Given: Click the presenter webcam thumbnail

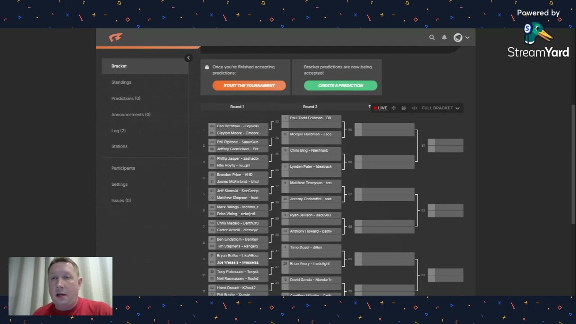Looking at the screenshot, I should pos(60,286).
